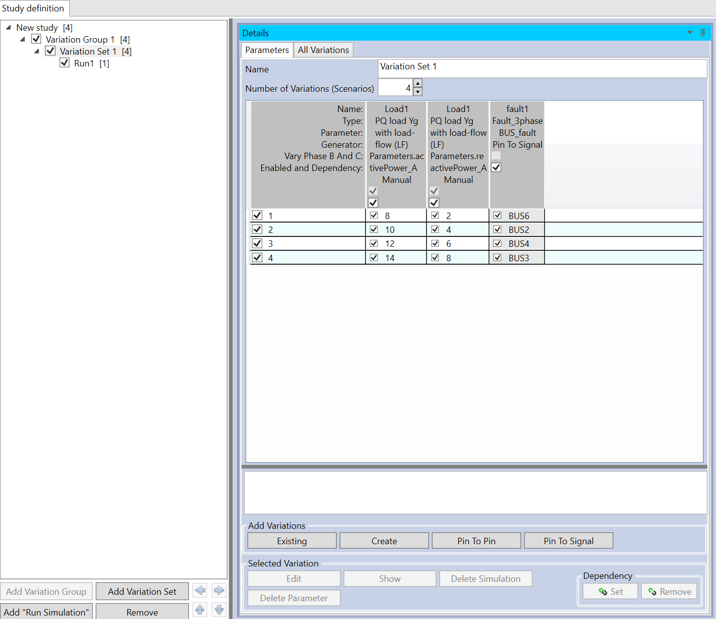
Task: Click the Pin To Signal button
Action: pyautogui.click(x=568, y=541)
